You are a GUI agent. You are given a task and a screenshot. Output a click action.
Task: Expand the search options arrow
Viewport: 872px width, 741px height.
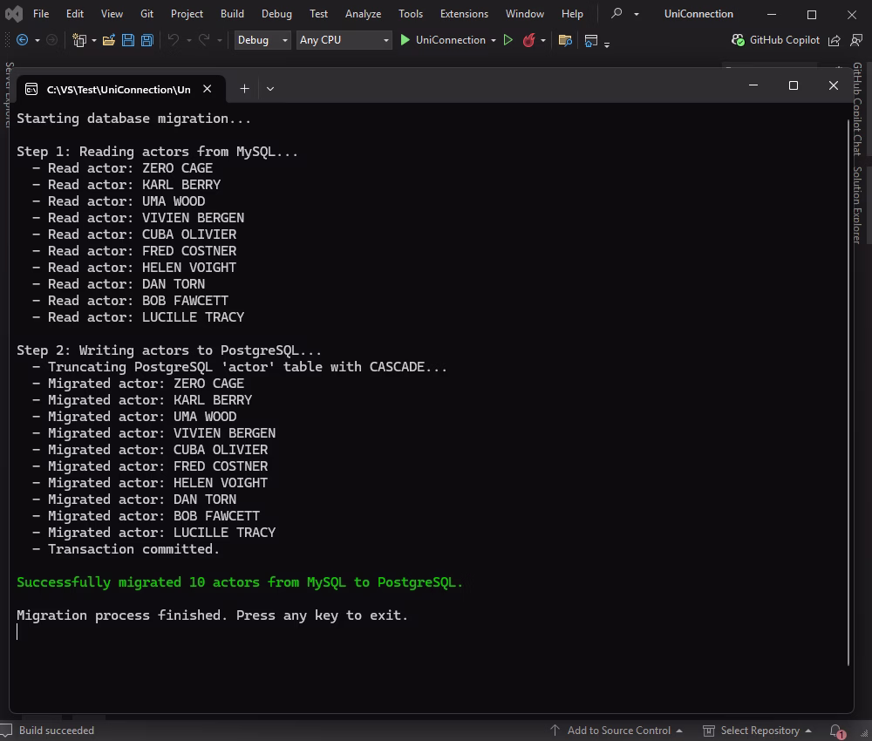637,14
